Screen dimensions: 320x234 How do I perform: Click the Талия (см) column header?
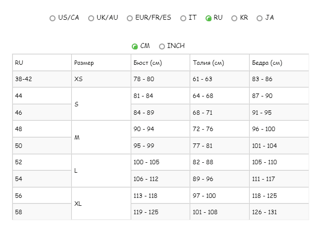click(208, 63)
